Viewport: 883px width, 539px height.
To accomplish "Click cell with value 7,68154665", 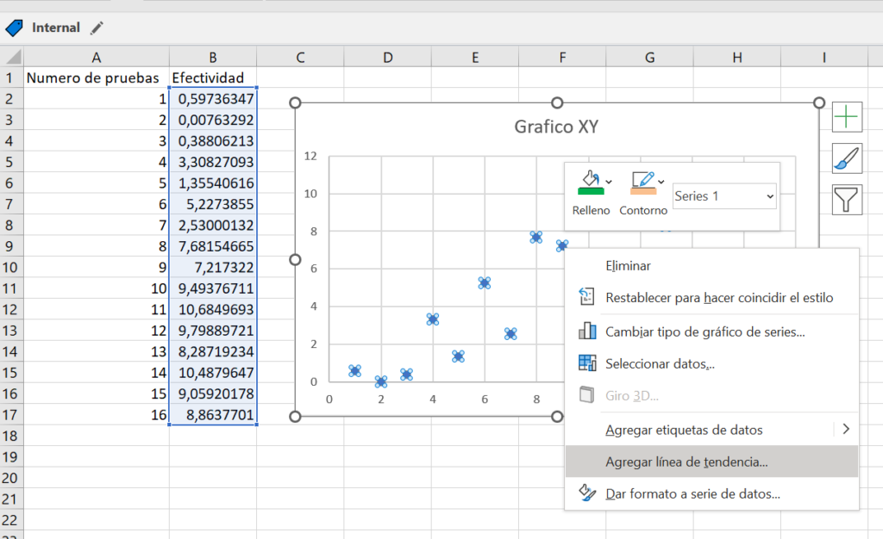I will click(213, 246).
